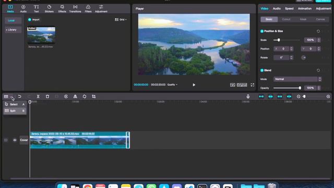Click the Undo icon

tap(19, 97)
